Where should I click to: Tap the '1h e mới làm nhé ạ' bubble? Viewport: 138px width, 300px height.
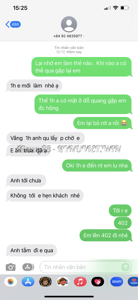(x=34, y=85)
